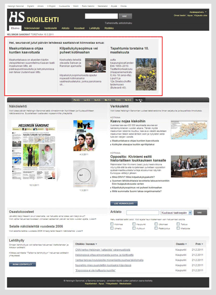Click the Avaa lehtihylly button
The height and width of the screenshot is (295, 216).
[22, 264]
